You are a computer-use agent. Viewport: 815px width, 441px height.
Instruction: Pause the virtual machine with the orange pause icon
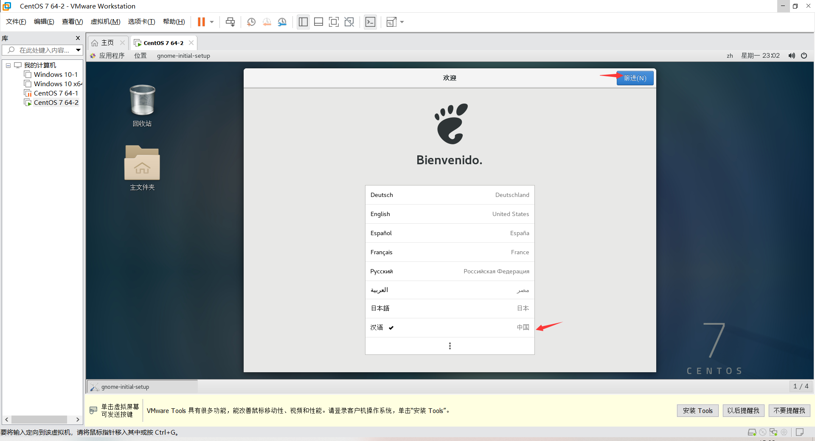(201, 22)
